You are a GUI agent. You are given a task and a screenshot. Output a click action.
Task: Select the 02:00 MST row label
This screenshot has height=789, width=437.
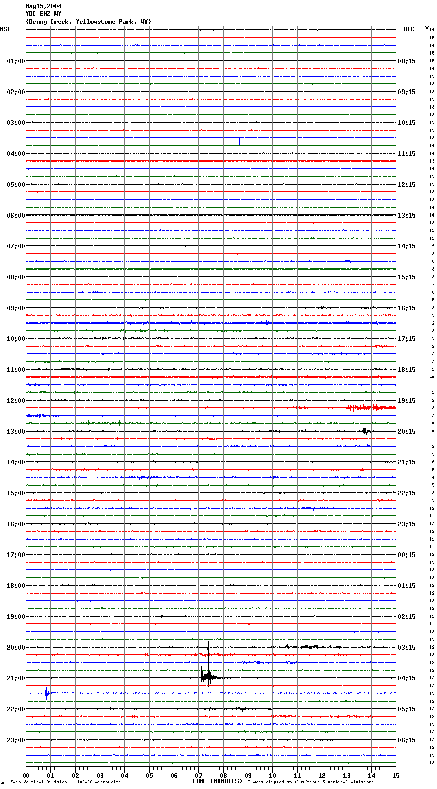point(15,92)
